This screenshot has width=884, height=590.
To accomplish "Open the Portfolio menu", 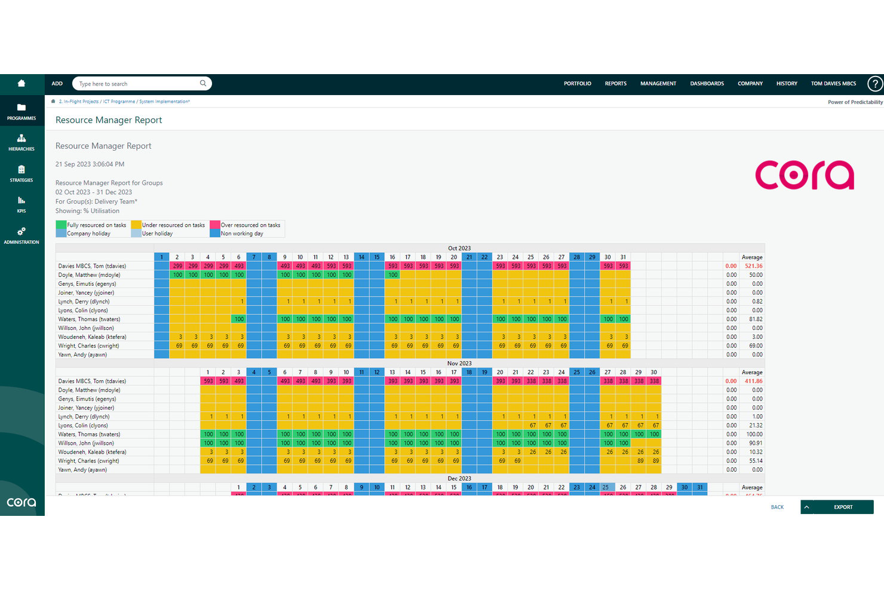I will (x=578, y=84).
